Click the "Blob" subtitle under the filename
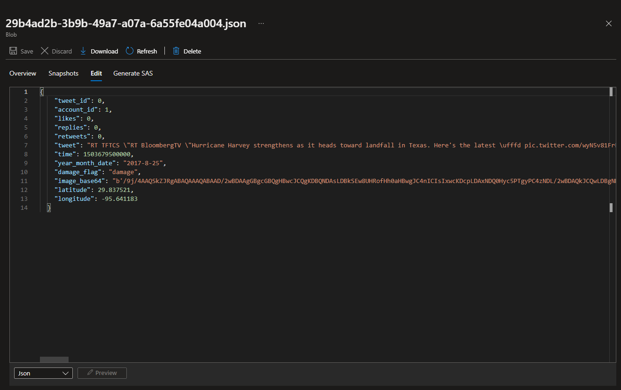621x390 pixels. (x=11, y=34)
